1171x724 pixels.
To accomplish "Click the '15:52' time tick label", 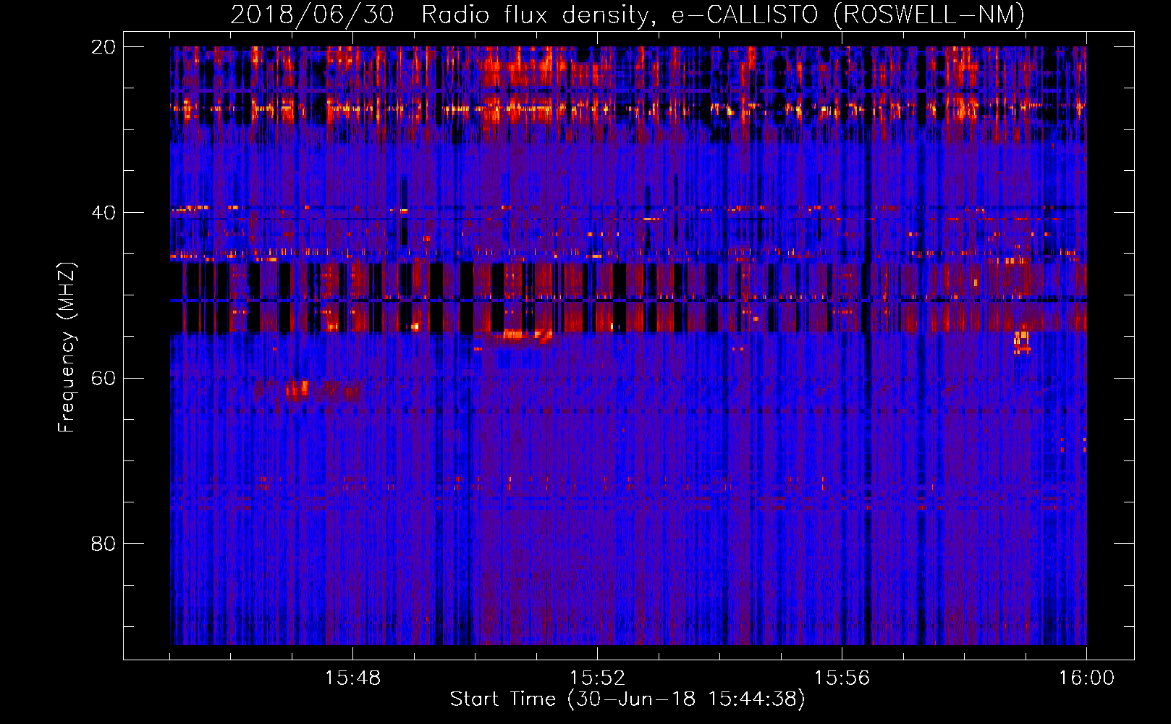I will (597, 678).
